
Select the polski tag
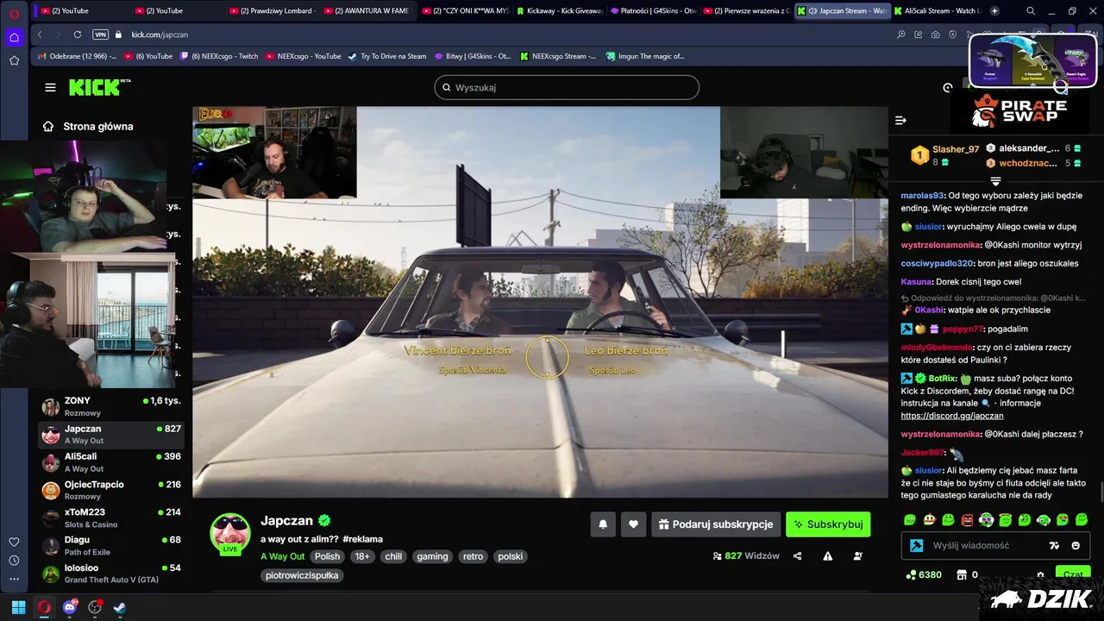511,556
